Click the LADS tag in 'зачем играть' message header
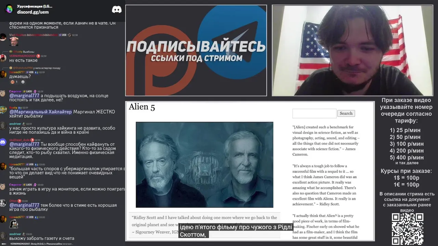 point(27,185)
